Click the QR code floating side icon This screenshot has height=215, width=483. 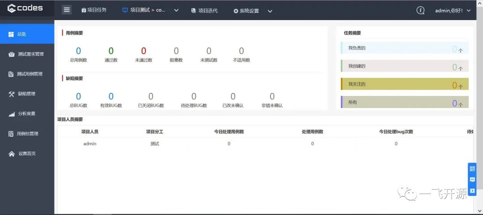pyautogui.click(x=472, y=169)
